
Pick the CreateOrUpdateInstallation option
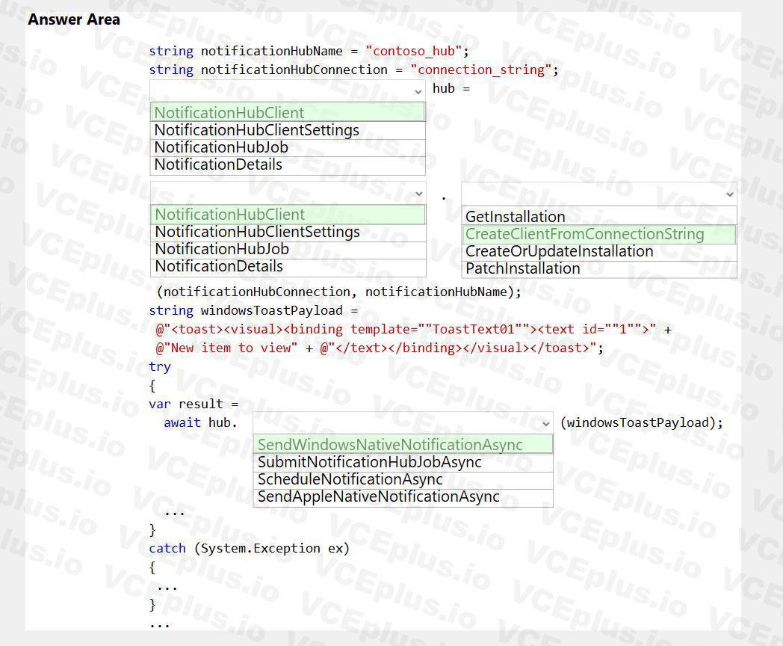coord(598,251)
